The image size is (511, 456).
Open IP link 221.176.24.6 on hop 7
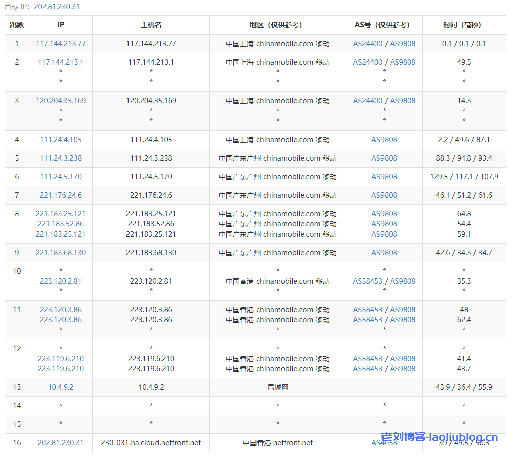pyautogui.click(x=60, y=195)
